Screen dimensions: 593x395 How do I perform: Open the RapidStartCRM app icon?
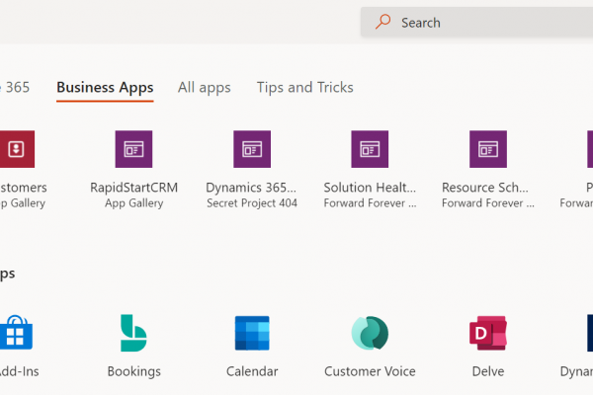133,149
